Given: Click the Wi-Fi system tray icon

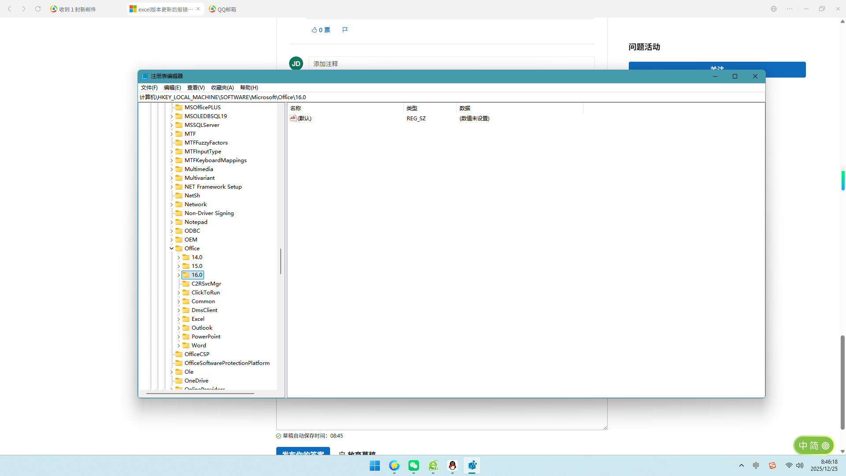Looking at the screenshot, I should tap(789, 465).
